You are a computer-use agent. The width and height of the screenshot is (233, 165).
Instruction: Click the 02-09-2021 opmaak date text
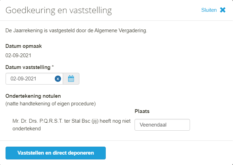18,55
